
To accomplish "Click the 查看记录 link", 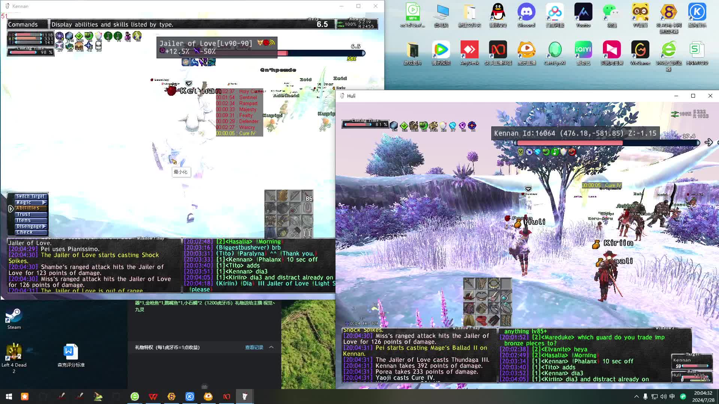I will click(x=254, y=348).
